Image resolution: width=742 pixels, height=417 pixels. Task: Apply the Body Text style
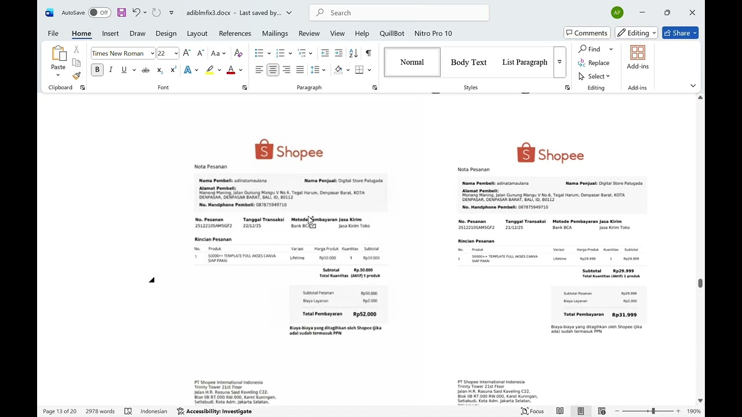pyautogui.click(x=468, y=62)
